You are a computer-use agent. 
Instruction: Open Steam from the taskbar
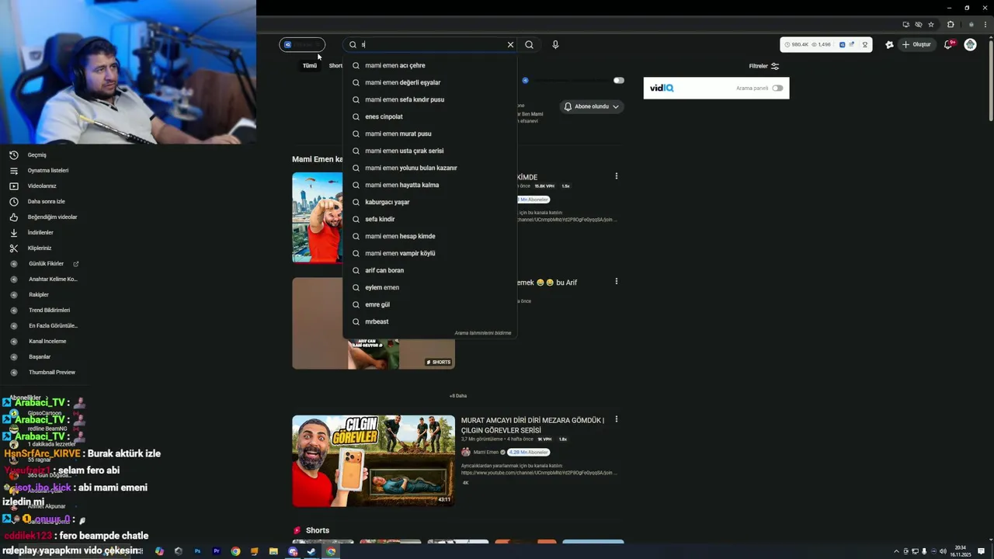pos(311,551)
